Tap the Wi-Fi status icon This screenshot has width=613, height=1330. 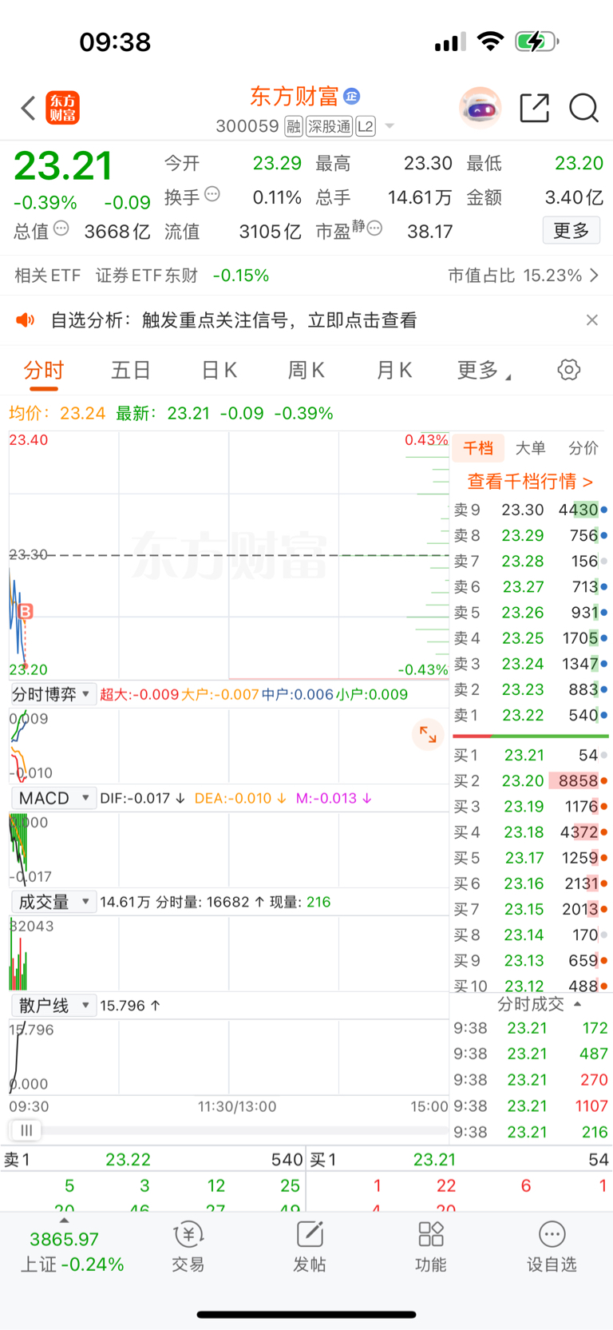tap(490, 41)
